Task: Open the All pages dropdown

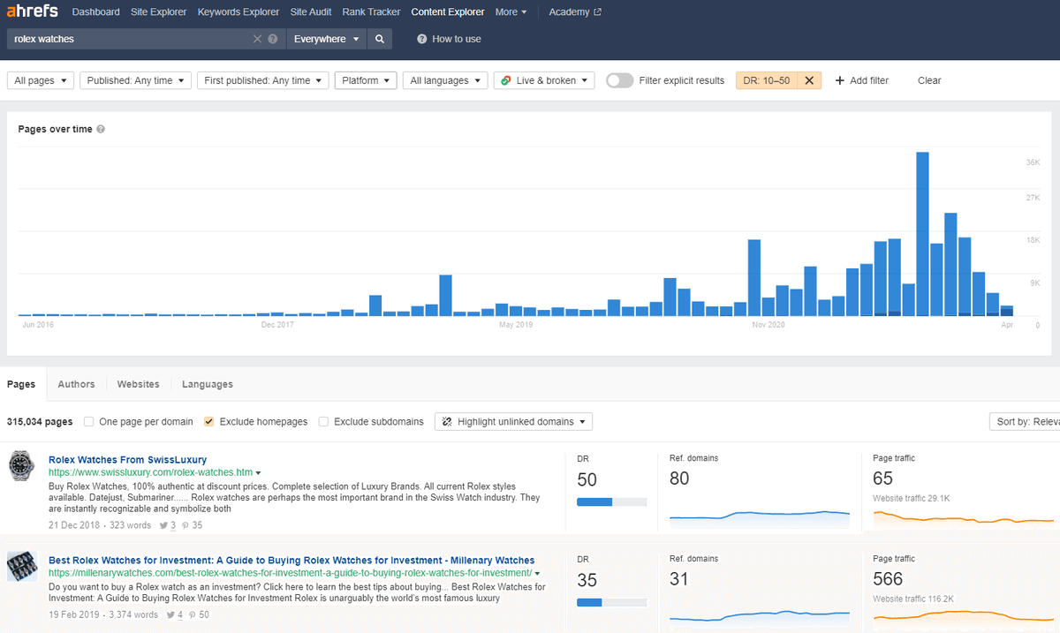Action: click(41, 80)
